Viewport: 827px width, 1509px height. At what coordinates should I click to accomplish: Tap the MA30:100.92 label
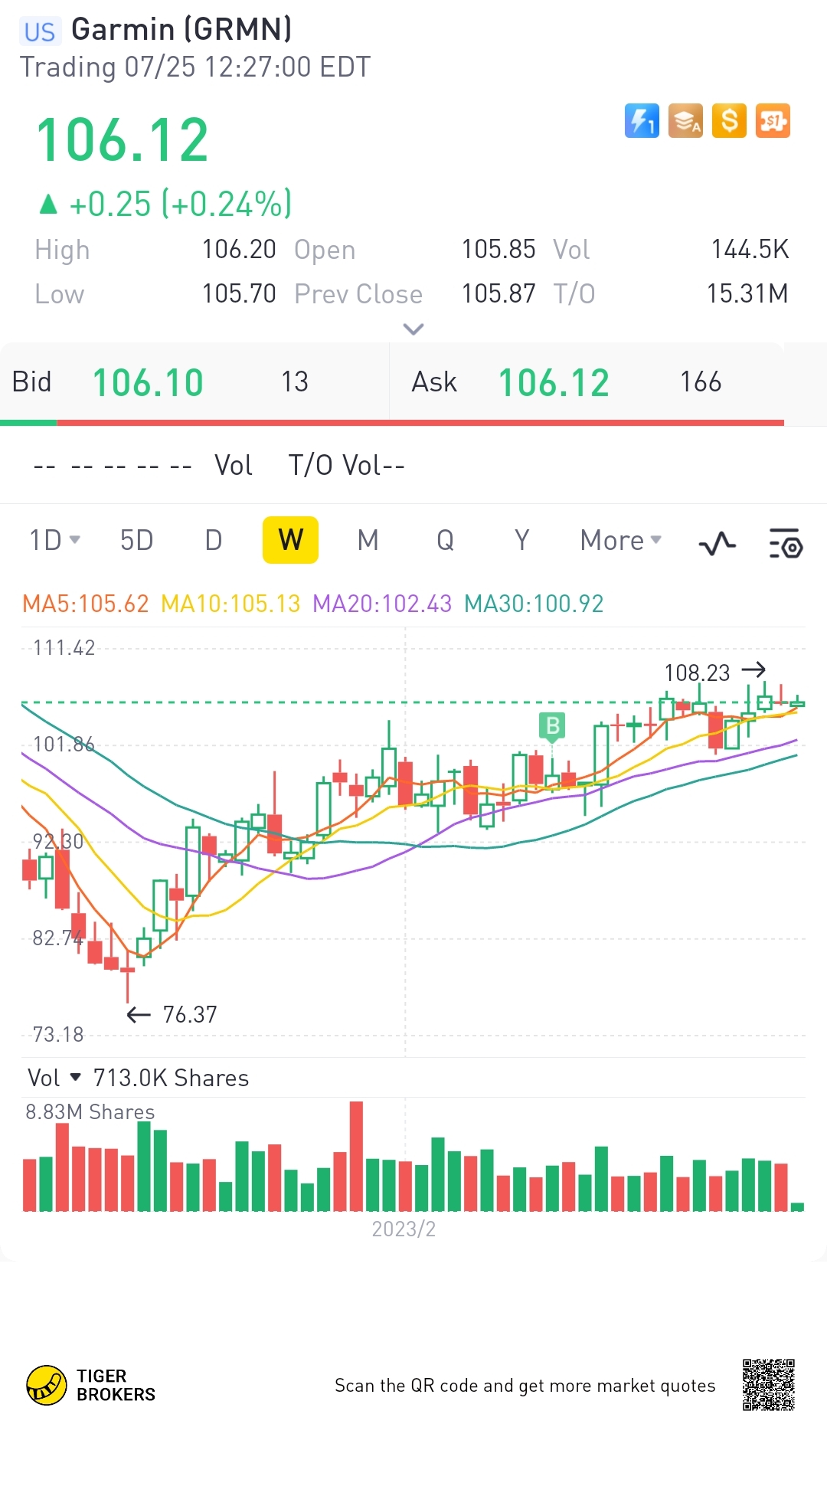[x=534, y=604]
